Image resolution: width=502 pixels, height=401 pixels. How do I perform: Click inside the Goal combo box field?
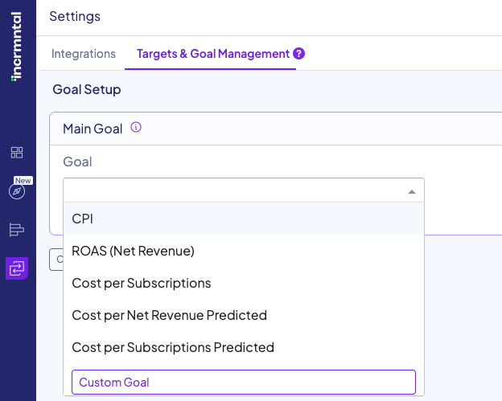coord(233,190)
